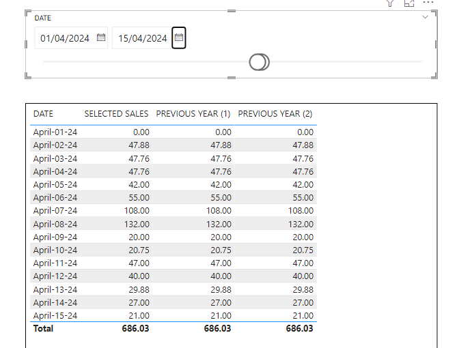459x348 pixels.
Task: Sort by PREVIOUS YEAR (2) column header
Action: (275, 114)
